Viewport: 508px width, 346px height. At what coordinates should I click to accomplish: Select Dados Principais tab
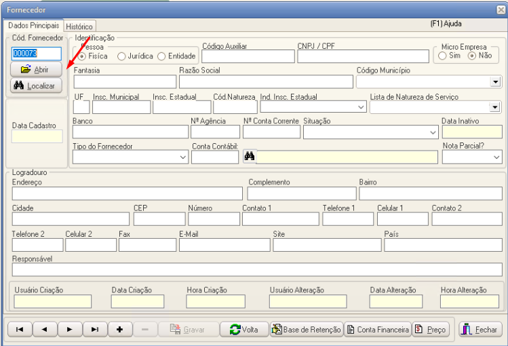click(x=33, y=25)
